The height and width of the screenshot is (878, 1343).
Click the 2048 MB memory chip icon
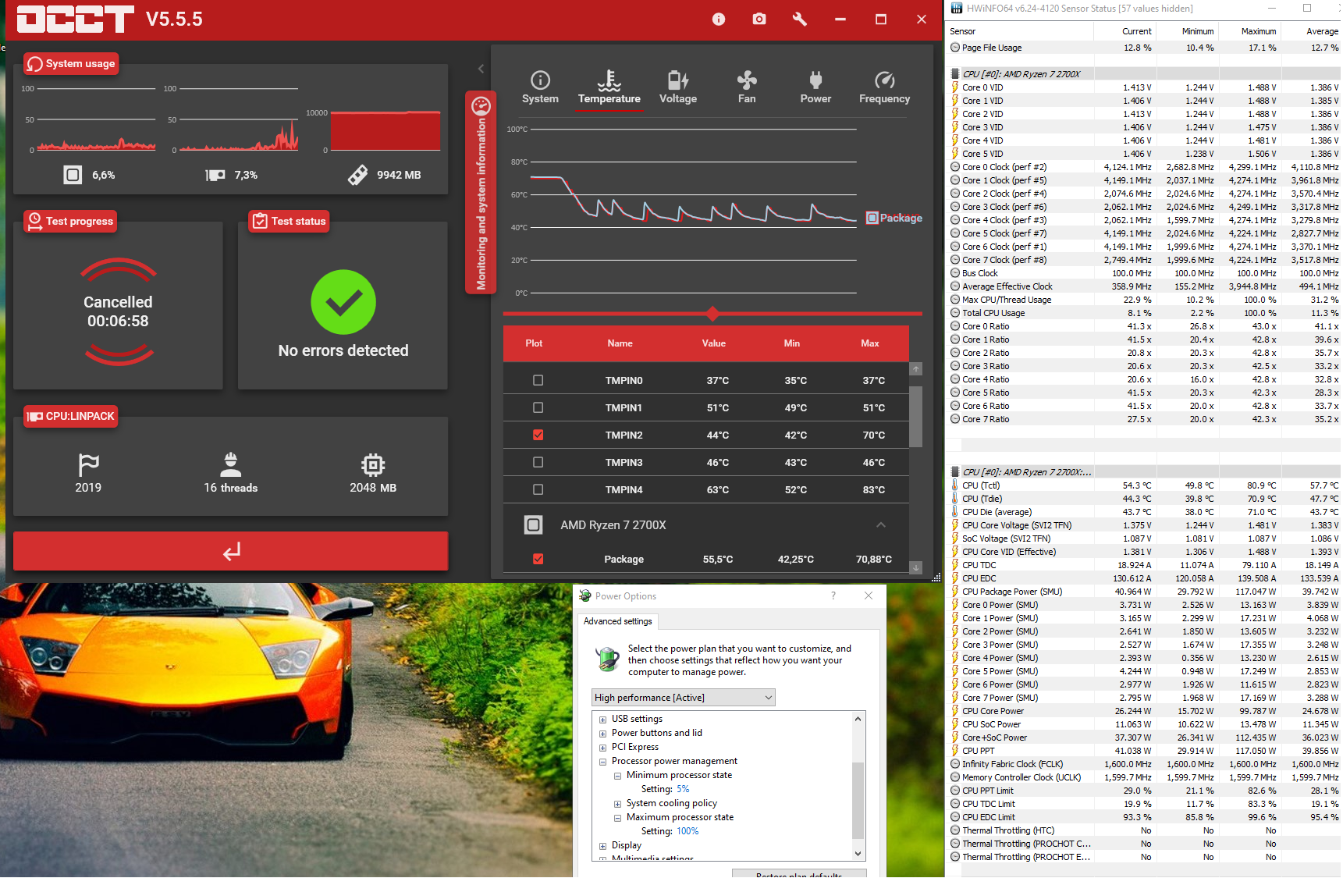click(373, 465)
